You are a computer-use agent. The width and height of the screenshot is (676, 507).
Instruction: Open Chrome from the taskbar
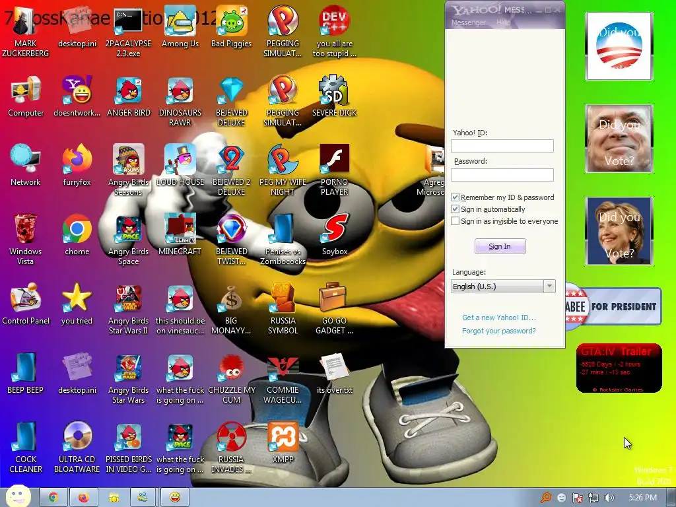pos(53,498)
